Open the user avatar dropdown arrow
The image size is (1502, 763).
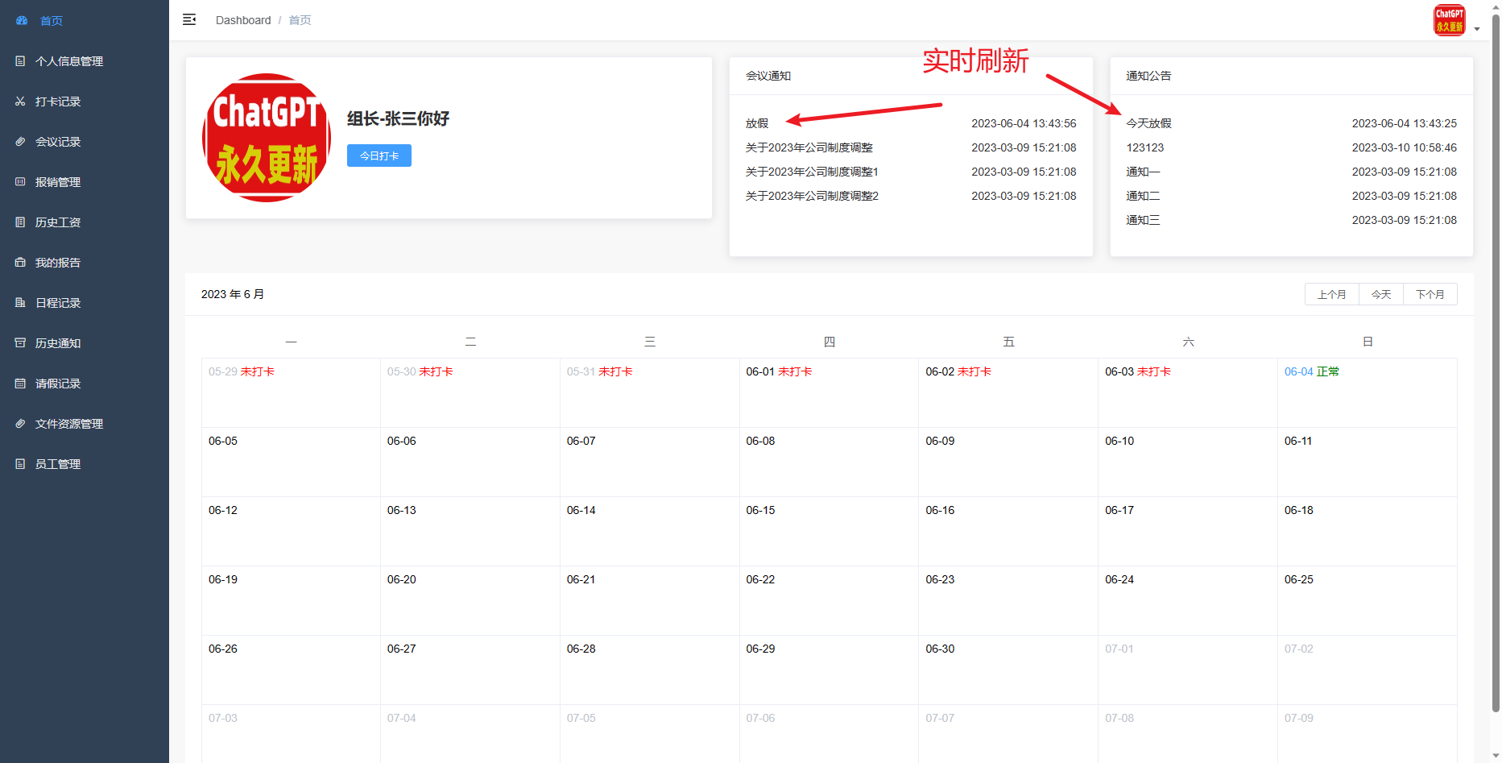pyautogui.click(x=1477, y=29)
